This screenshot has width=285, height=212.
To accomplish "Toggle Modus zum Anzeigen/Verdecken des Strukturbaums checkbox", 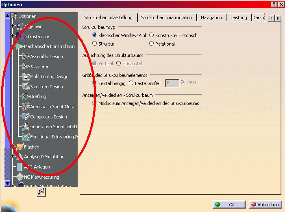I will [x=94, y=103].
